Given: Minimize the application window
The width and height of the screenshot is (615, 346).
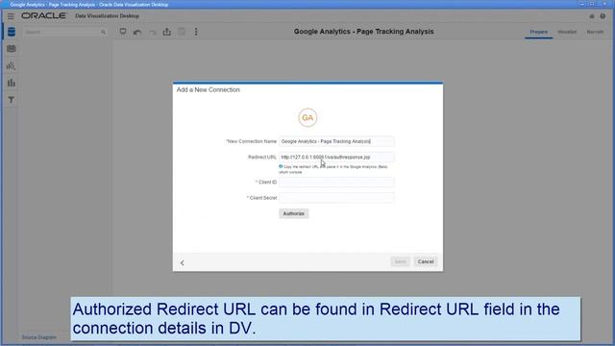Looking at the screenshot, I should (x=582, y=4).
